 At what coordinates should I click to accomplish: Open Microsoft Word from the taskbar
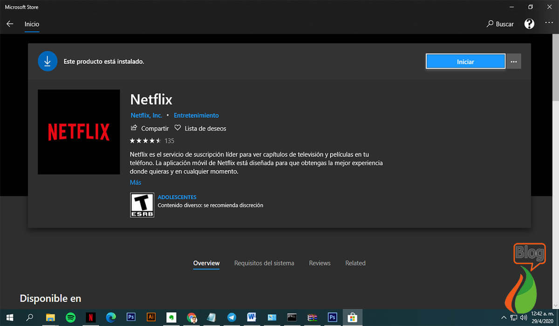252,317
